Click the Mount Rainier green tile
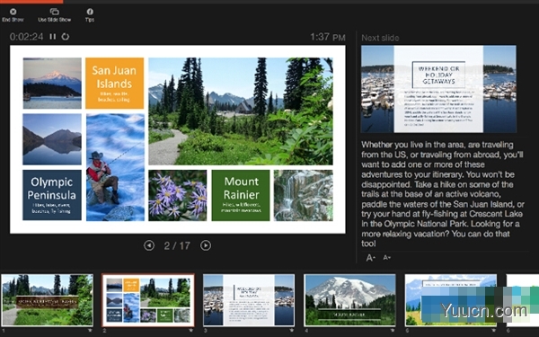The height and width of the screenshot is (337, 539). (x=241, y=195)
